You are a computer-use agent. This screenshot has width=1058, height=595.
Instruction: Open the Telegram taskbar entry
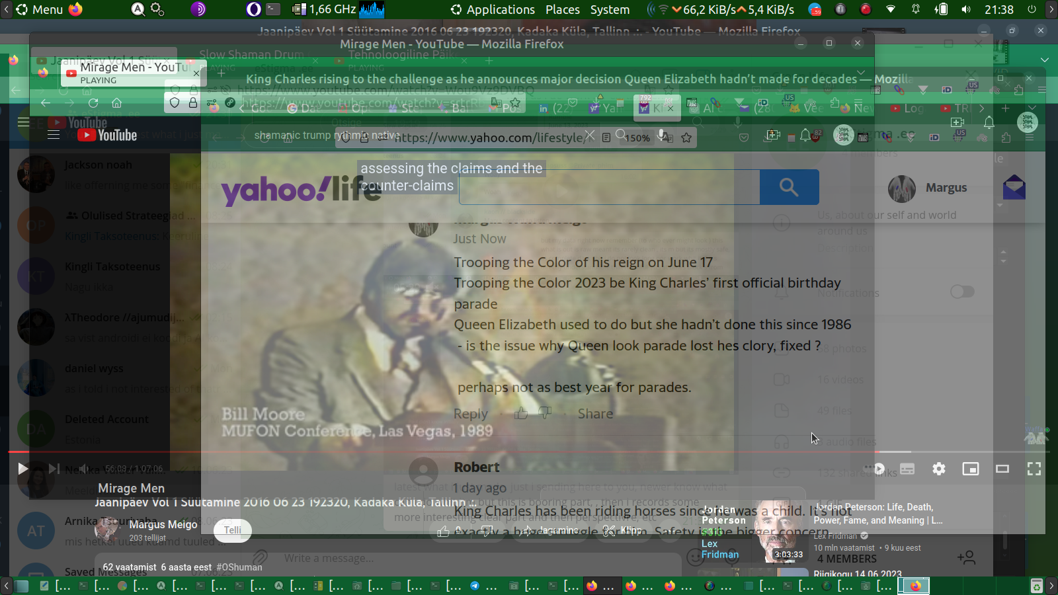(483, 586)
